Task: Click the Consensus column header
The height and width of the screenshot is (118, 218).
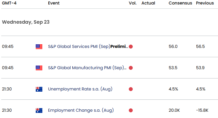Action: point(180,3)
